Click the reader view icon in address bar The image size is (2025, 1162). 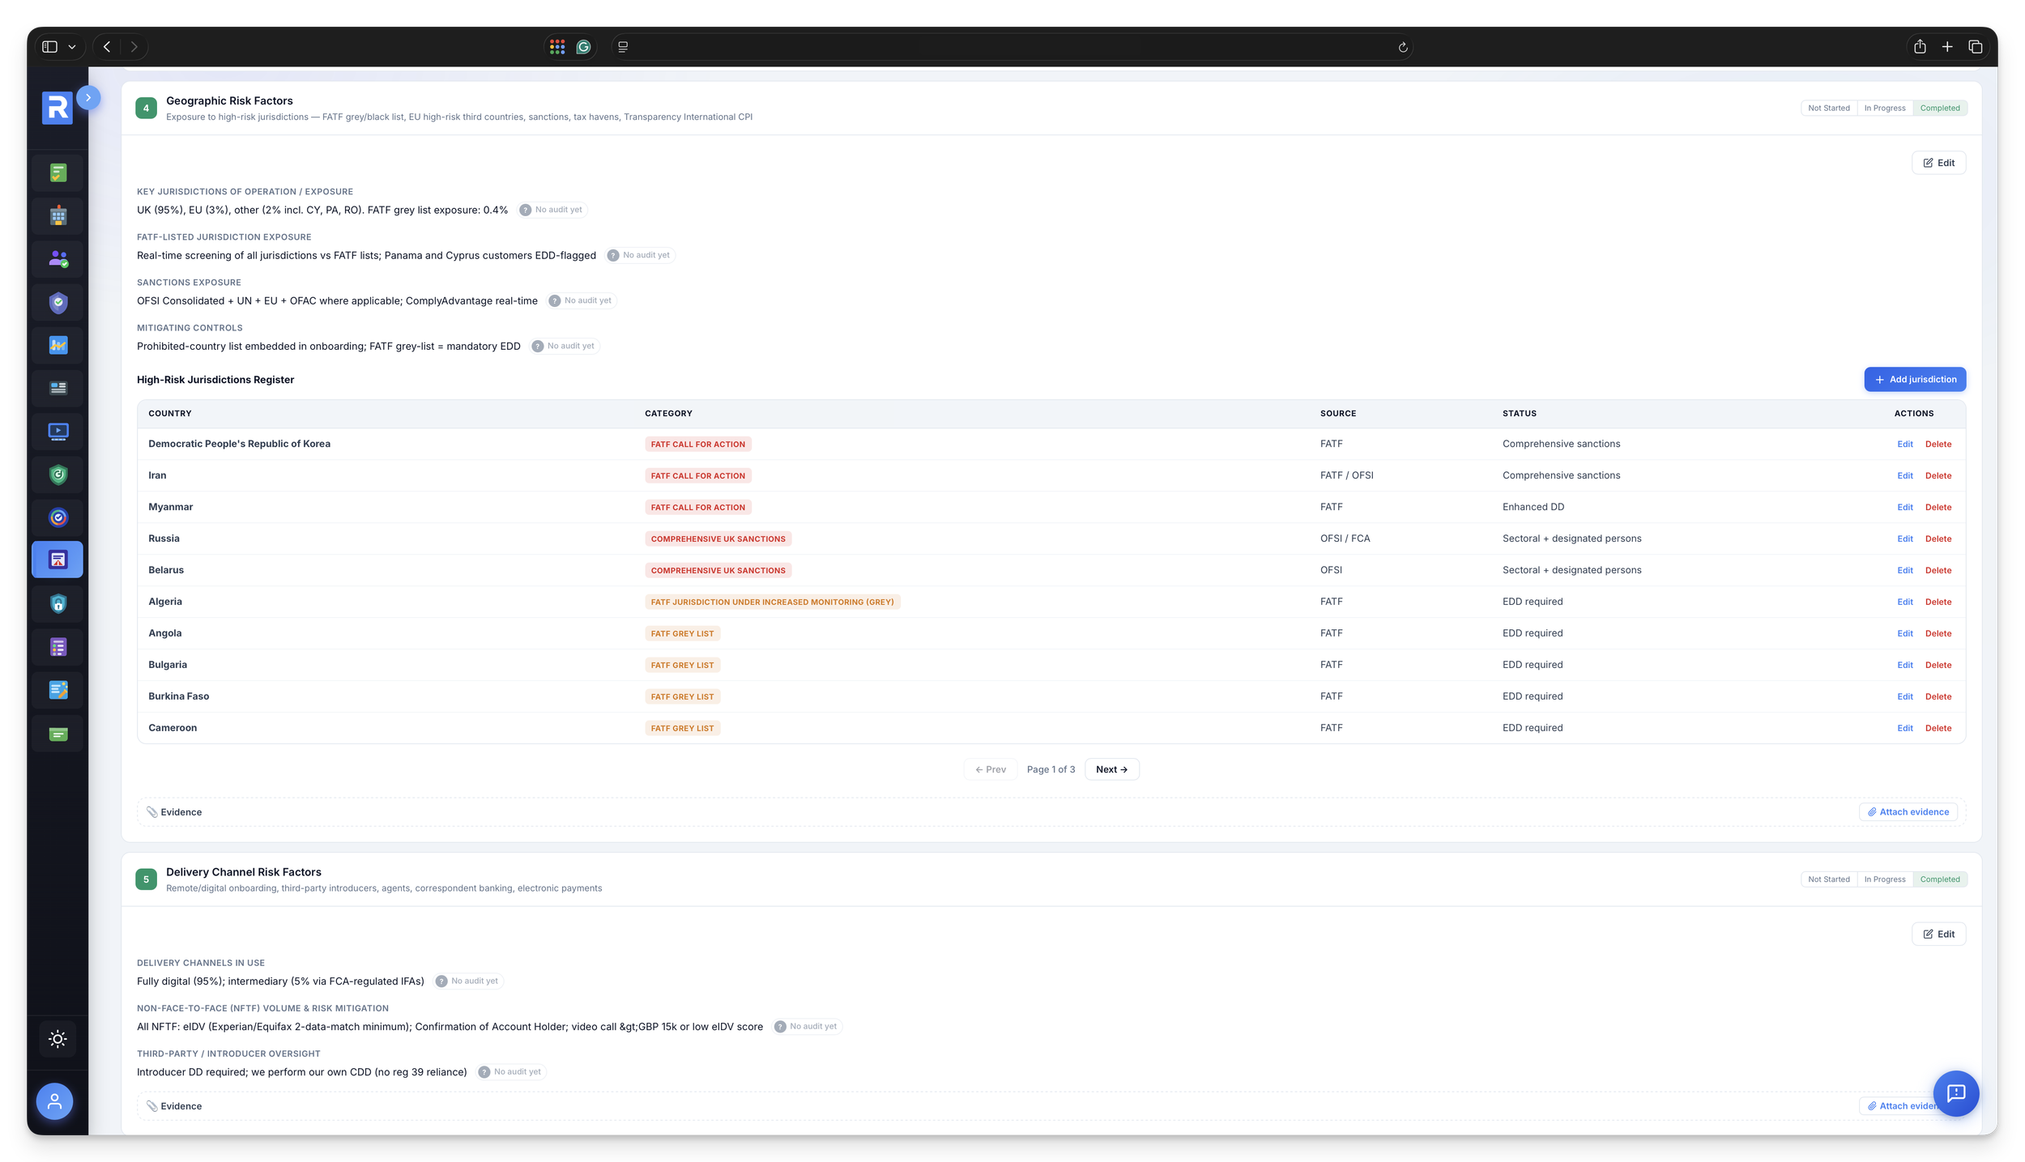(623, 47)
